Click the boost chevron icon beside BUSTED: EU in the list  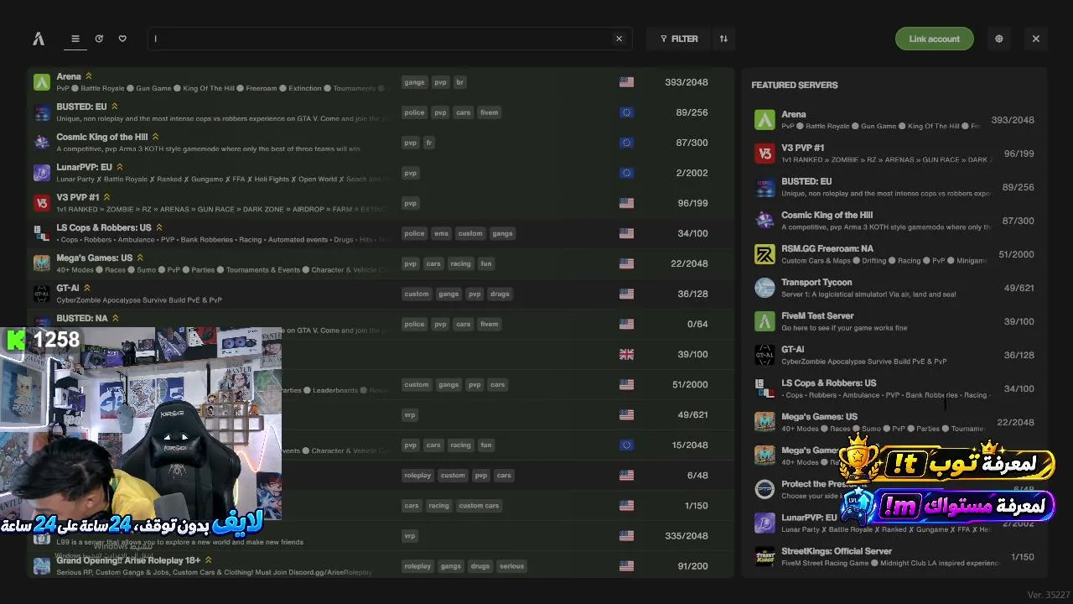115,107
